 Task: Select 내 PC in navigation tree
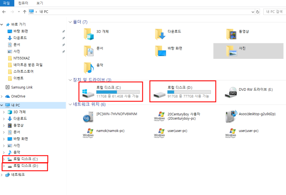click(x=33, y=105)
